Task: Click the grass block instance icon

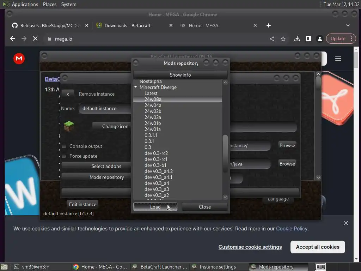Action: 69,126
